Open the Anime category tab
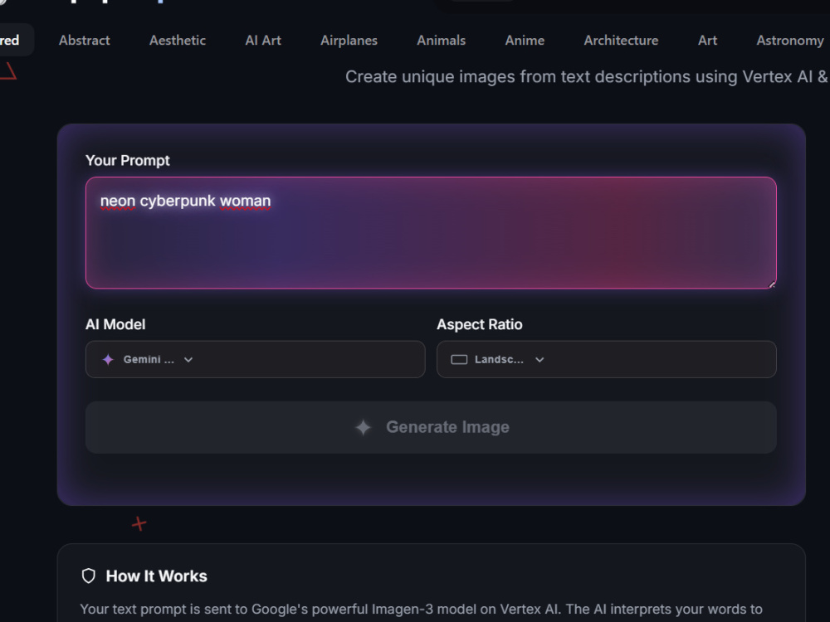This screenshot has height=622, width=830. [x=525, y=40]
